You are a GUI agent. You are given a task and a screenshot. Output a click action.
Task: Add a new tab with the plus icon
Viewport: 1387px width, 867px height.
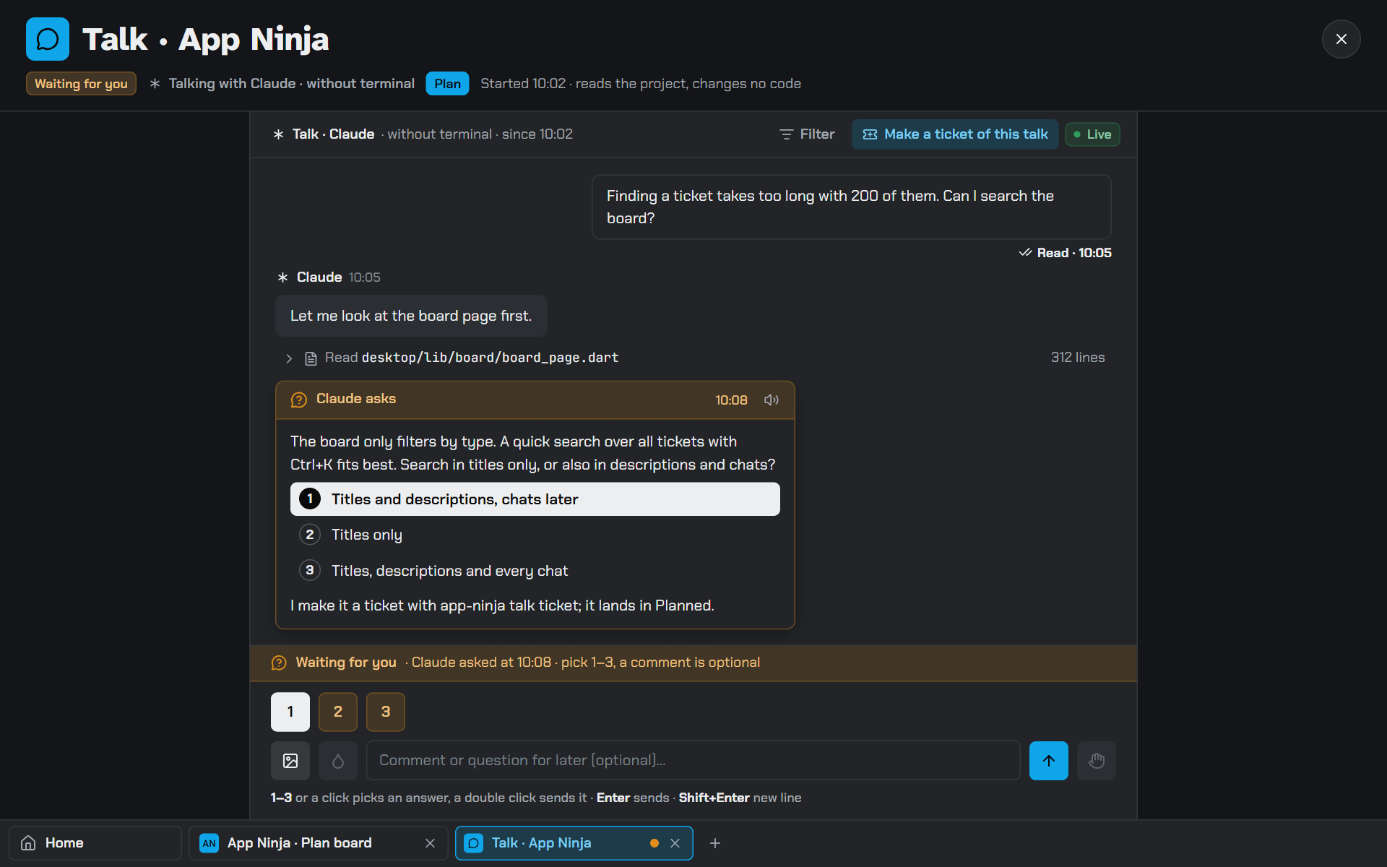tap(715, 843)
